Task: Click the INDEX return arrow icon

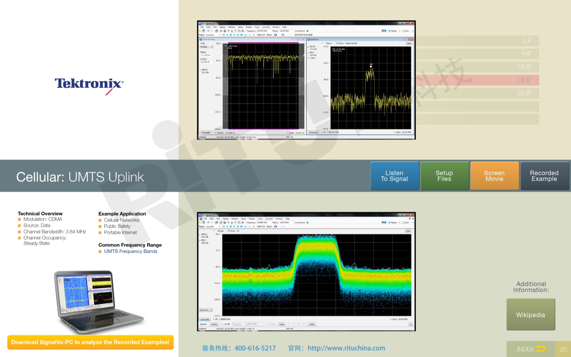Action: tap(540, 349)
